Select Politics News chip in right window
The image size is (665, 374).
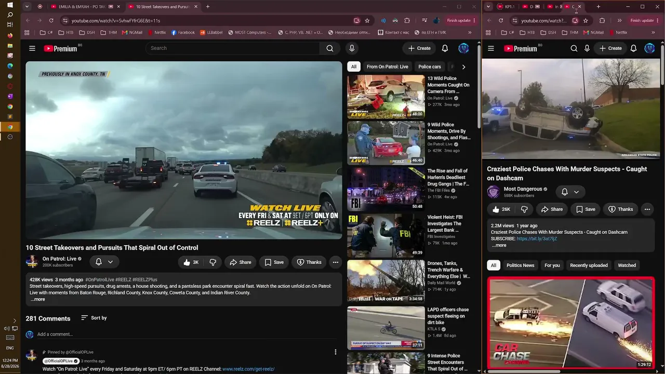point(521,265)
